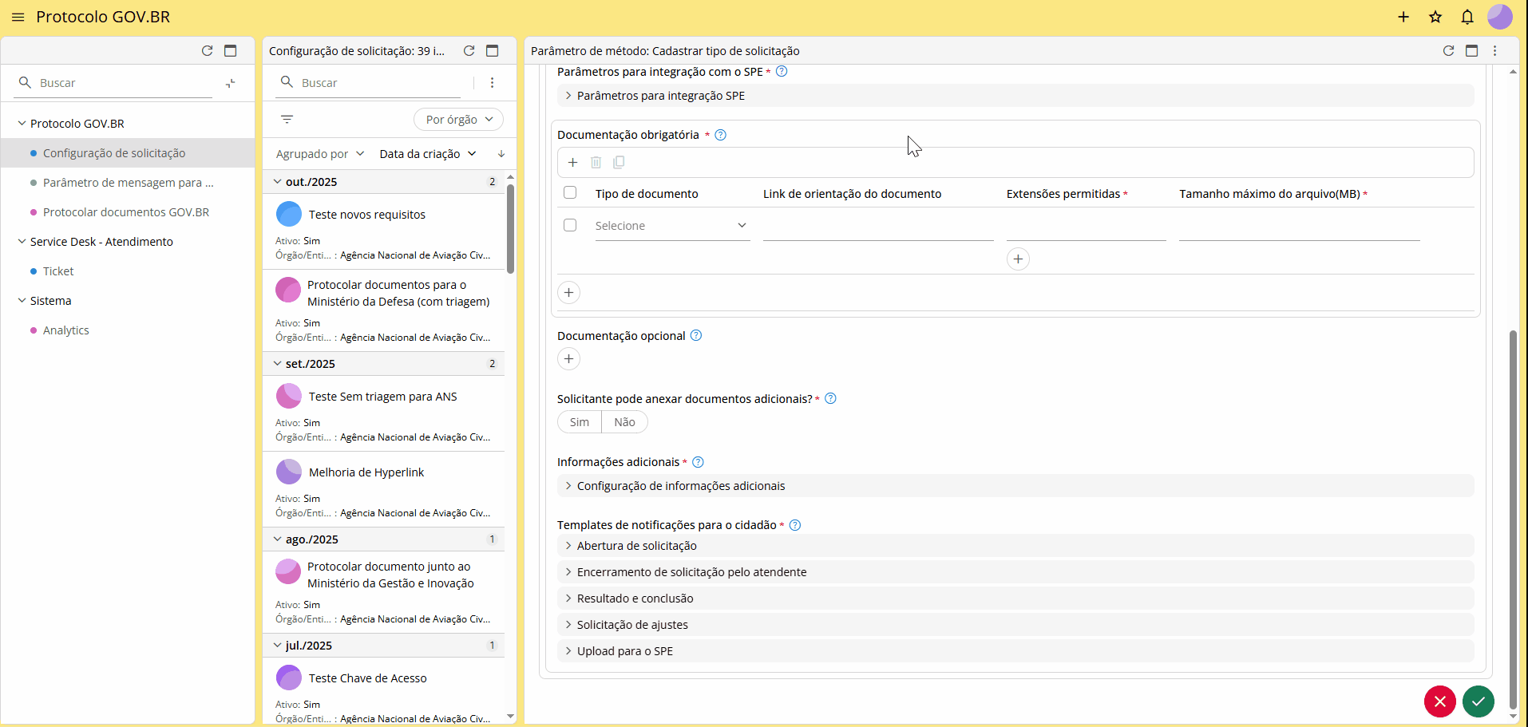Screen dimensions: 1528x727
Task: Open Melhoria de Hyperlink list item
Action: (x=384, y=489)
